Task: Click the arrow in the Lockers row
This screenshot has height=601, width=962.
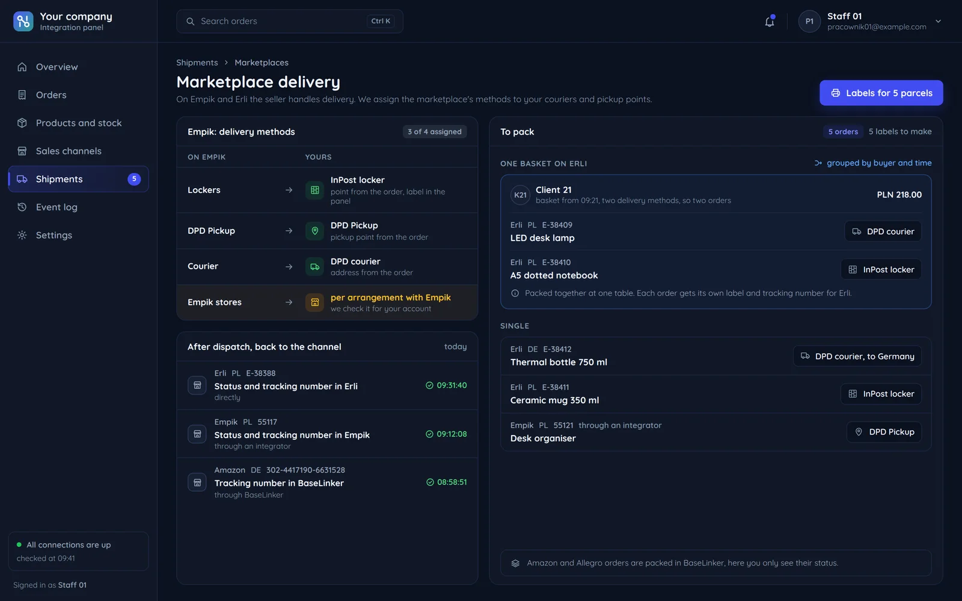Action: (x=289, y=190)
